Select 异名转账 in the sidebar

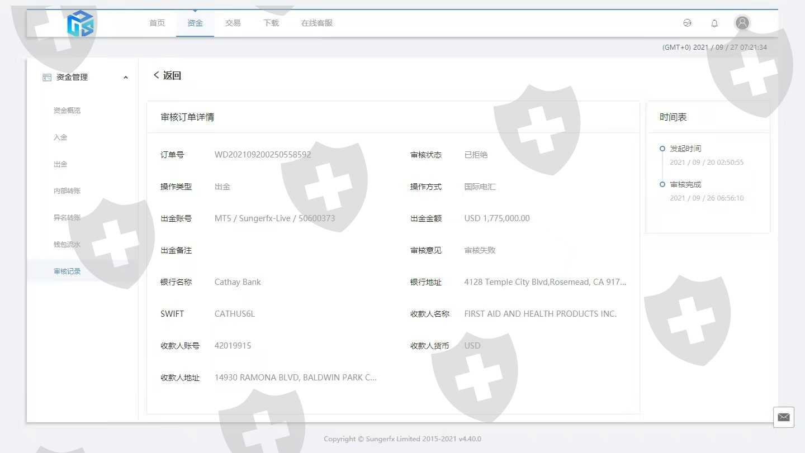tap(67, 218)
